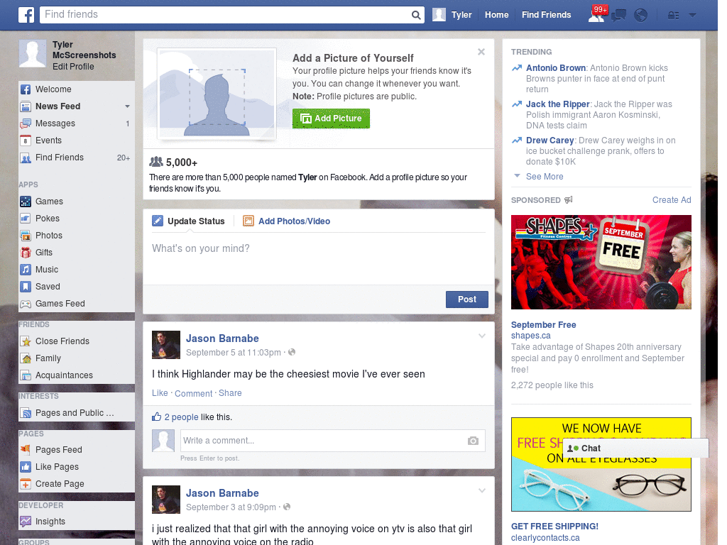727x545 pixels.
Task: Click the Facebook logo icon
Action: click(26, 15)
